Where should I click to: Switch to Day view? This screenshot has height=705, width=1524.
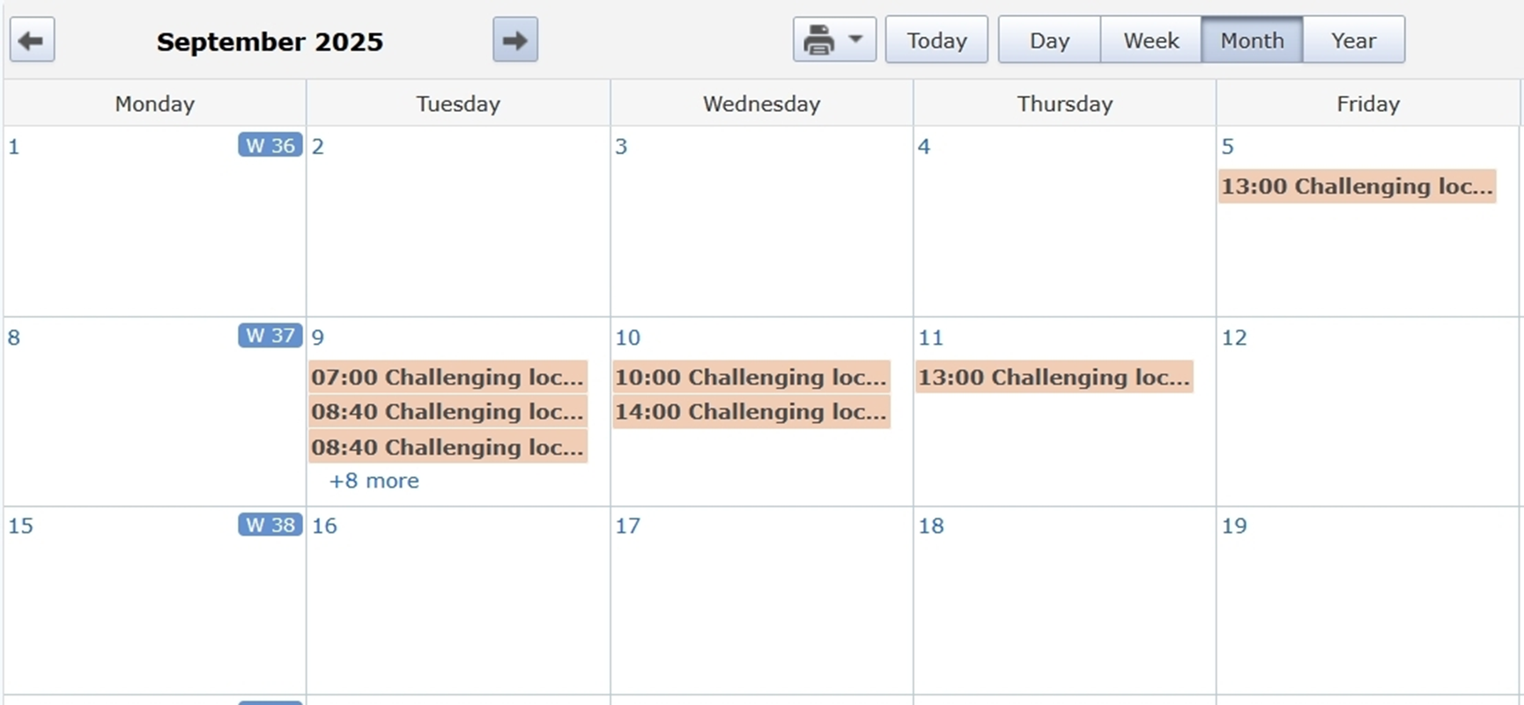pyautogui.click(x=1048, y=40)
